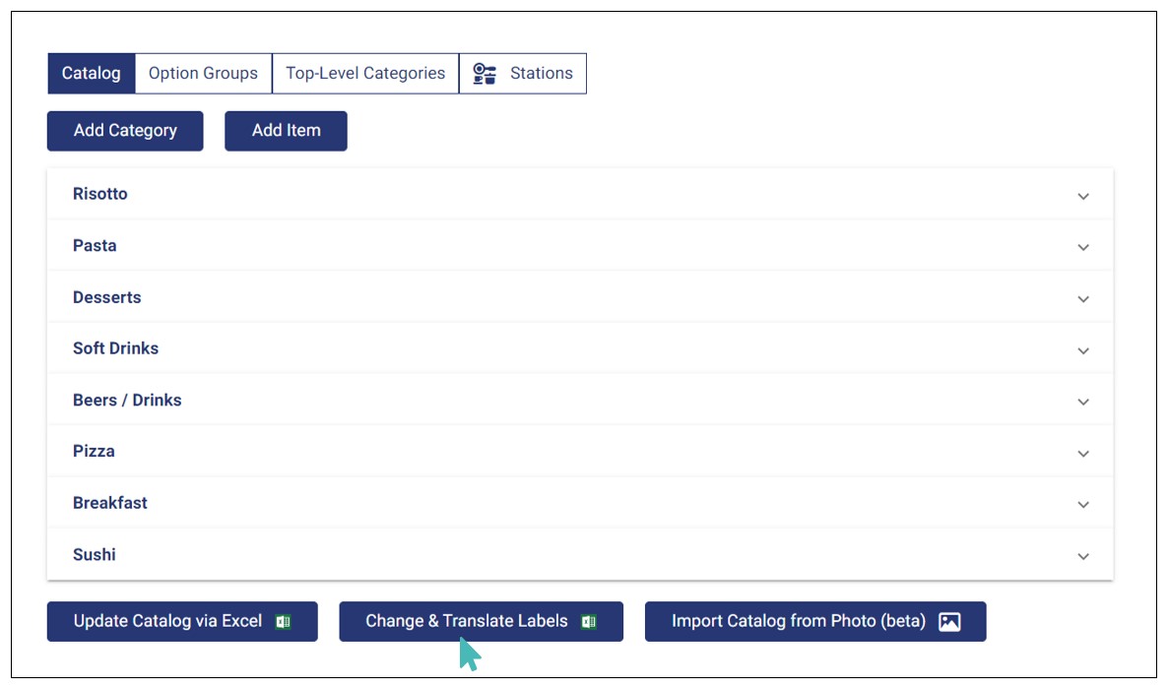The image size is (1168, 689).
Task: Click the Add Item button
Action: click(286, 131)
